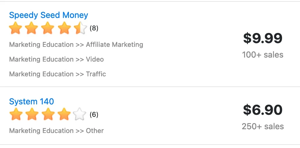
Task: Click the (8) review count
Action: click(x=94, y=28)
